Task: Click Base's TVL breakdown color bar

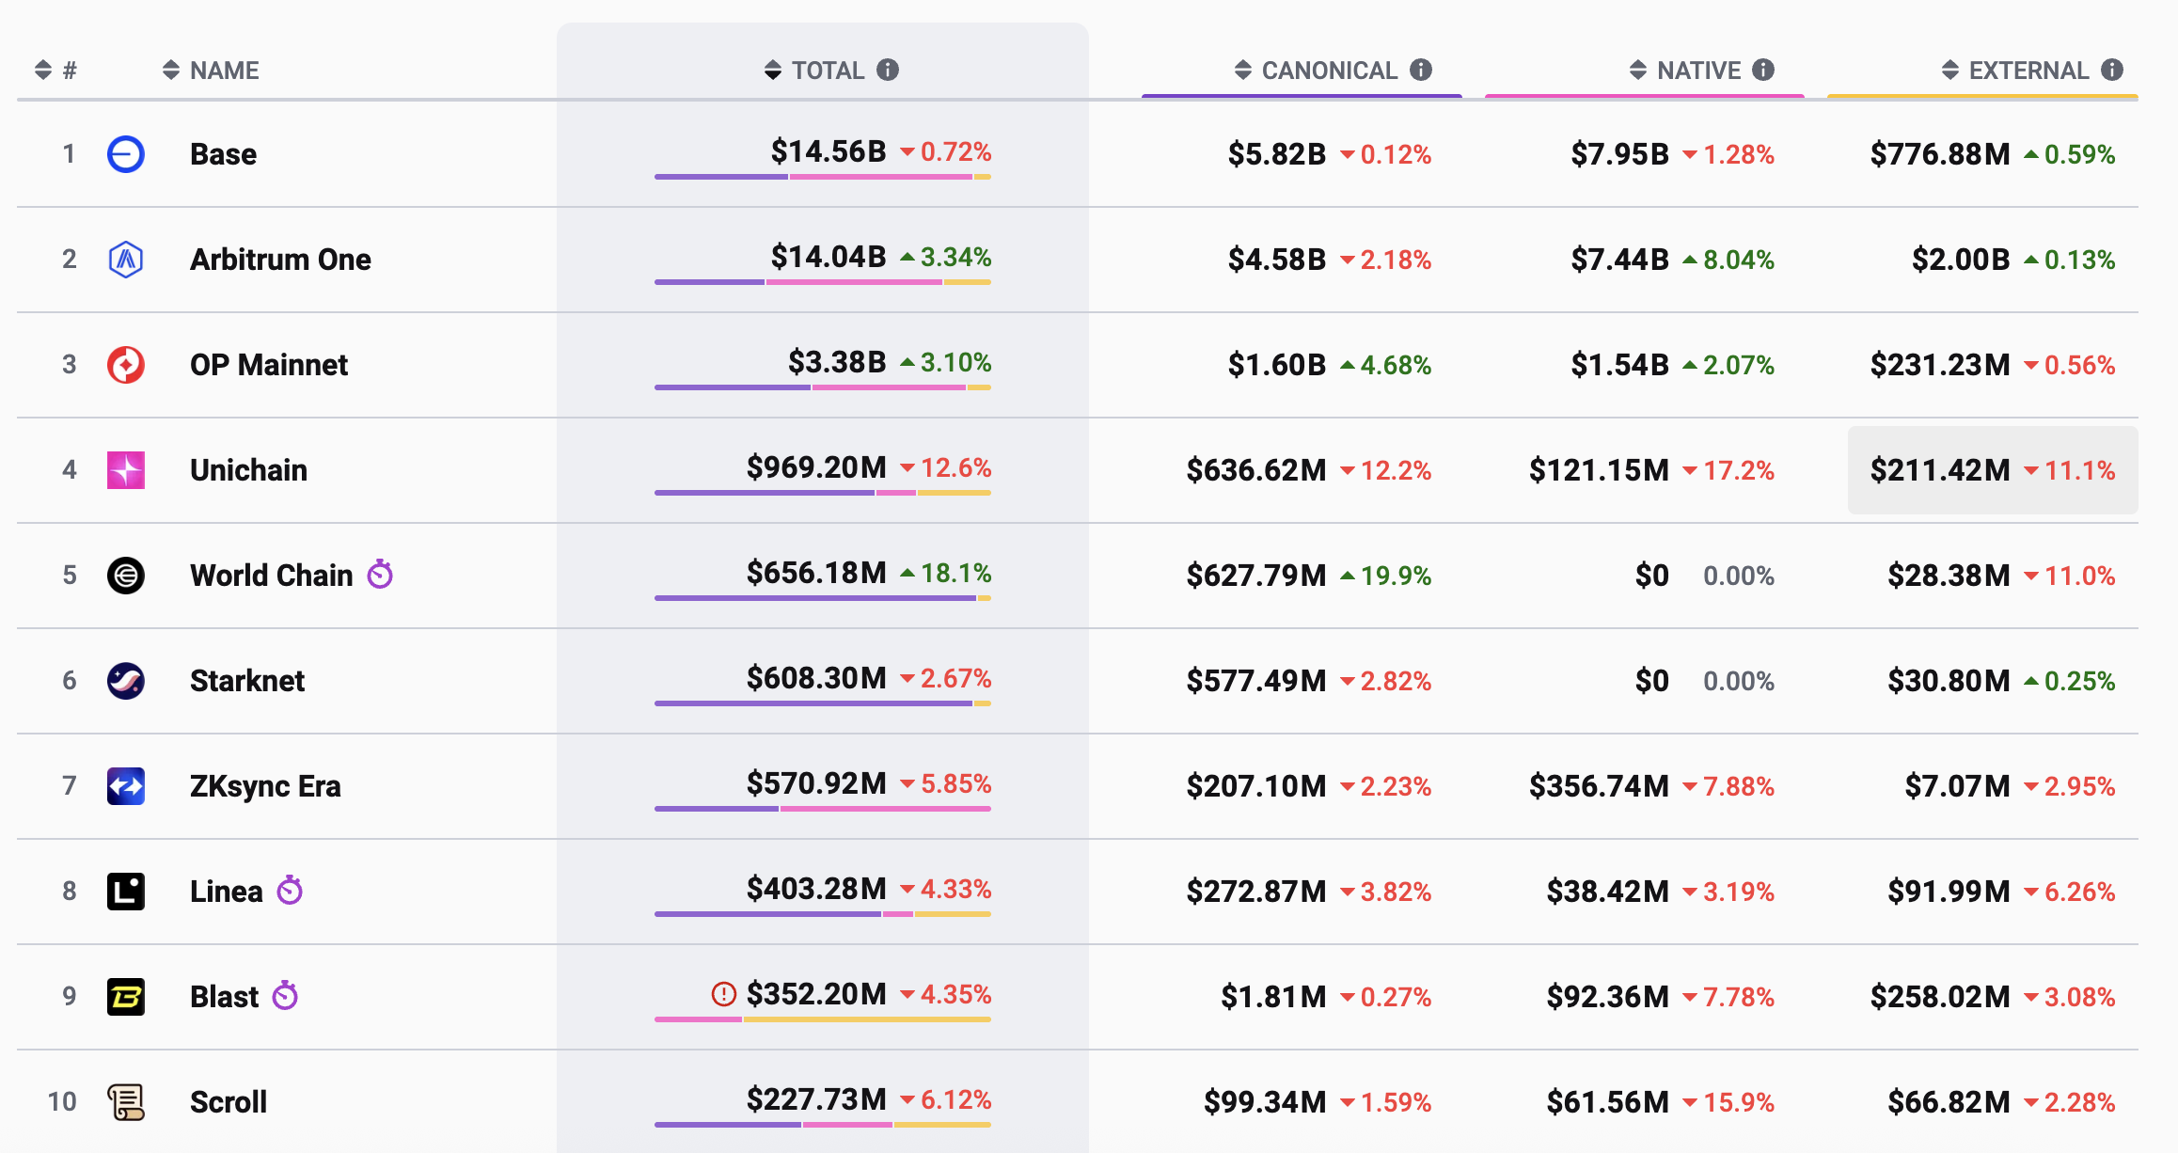Action: (x=823, y=177)
